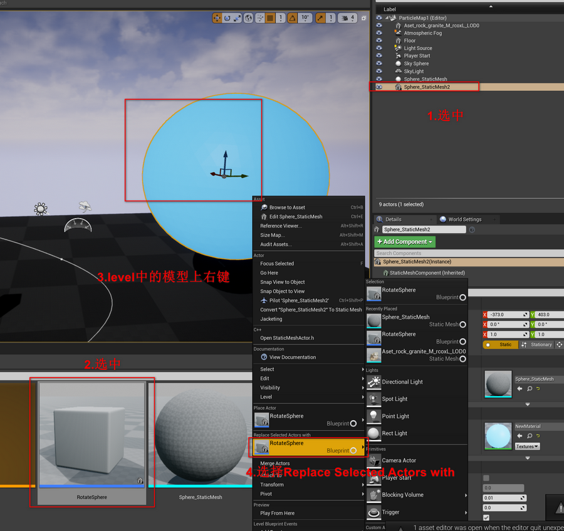Open the Add Component dropdown
The image size is (564, 531).
[405, 241]
